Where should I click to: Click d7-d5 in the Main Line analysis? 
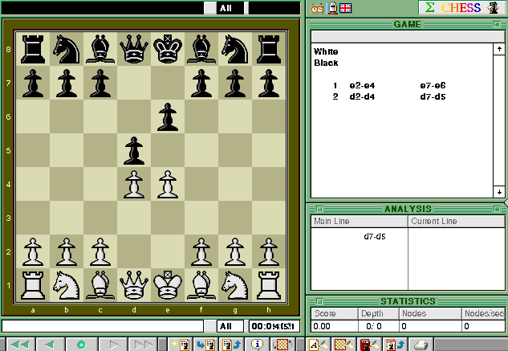[375, 236]
